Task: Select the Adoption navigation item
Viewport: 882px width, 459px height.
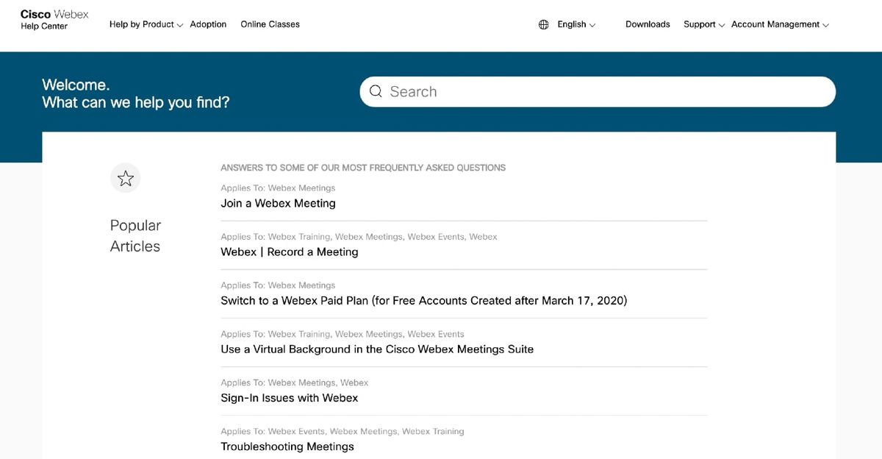Action: click(208, 24)
